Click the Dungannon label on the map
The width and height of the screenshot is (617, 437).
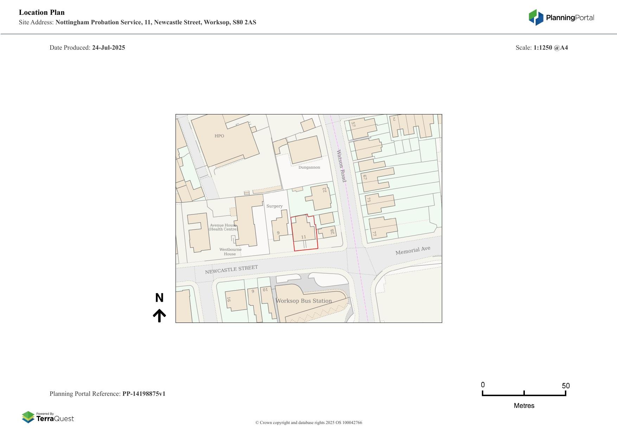309,167
